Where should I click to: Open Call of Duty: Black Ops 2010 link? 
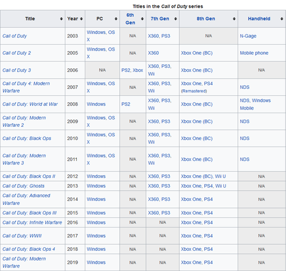(x=27, y=138)
